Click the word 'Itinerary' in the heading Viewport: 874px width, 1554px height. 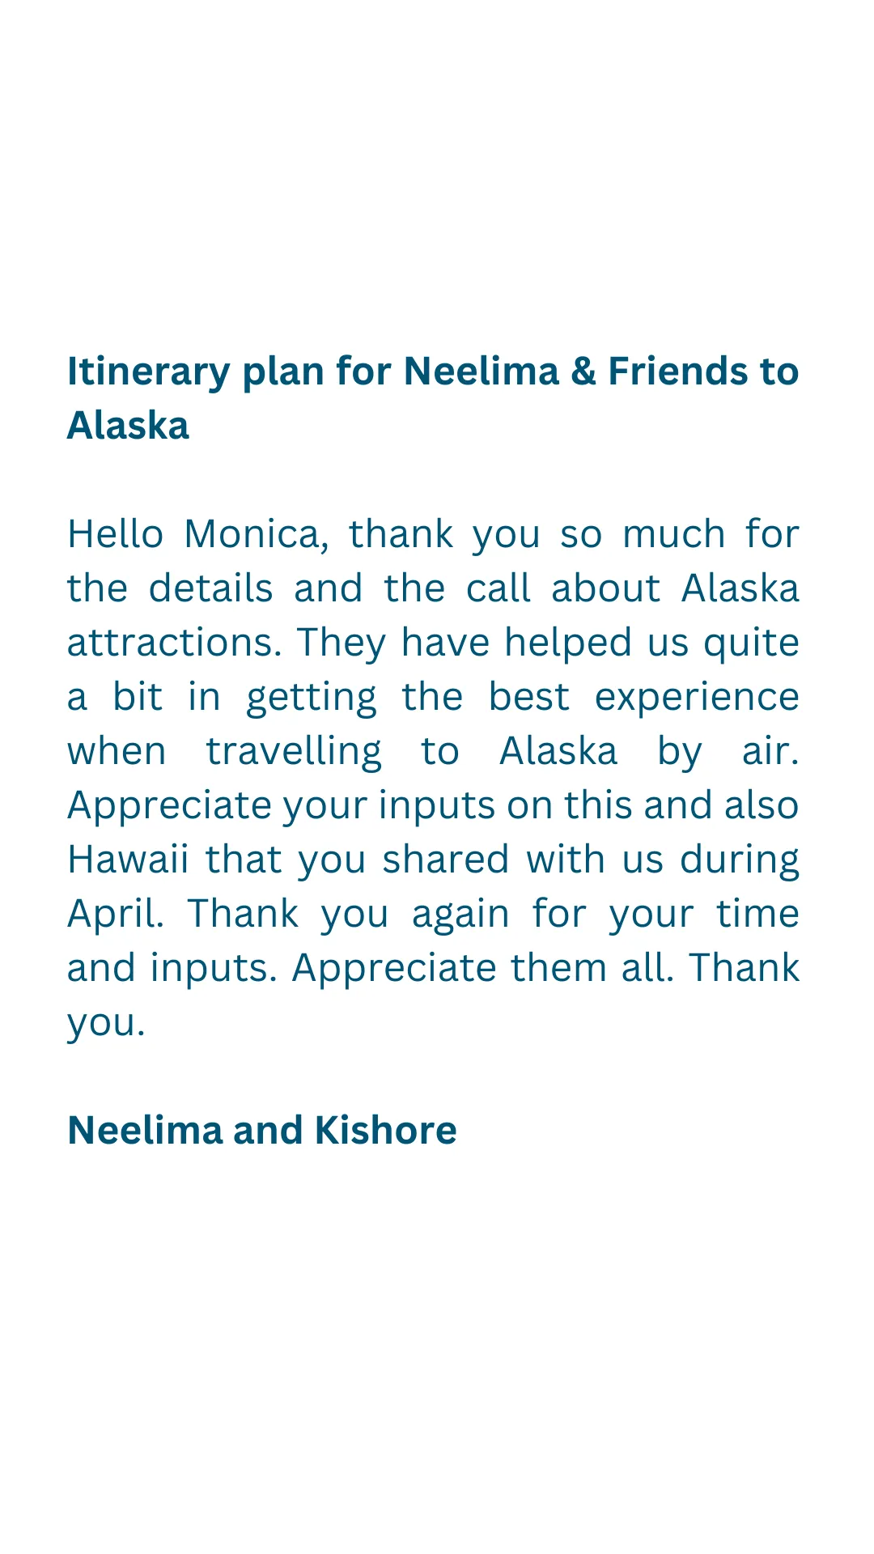[x=149, y=372]
